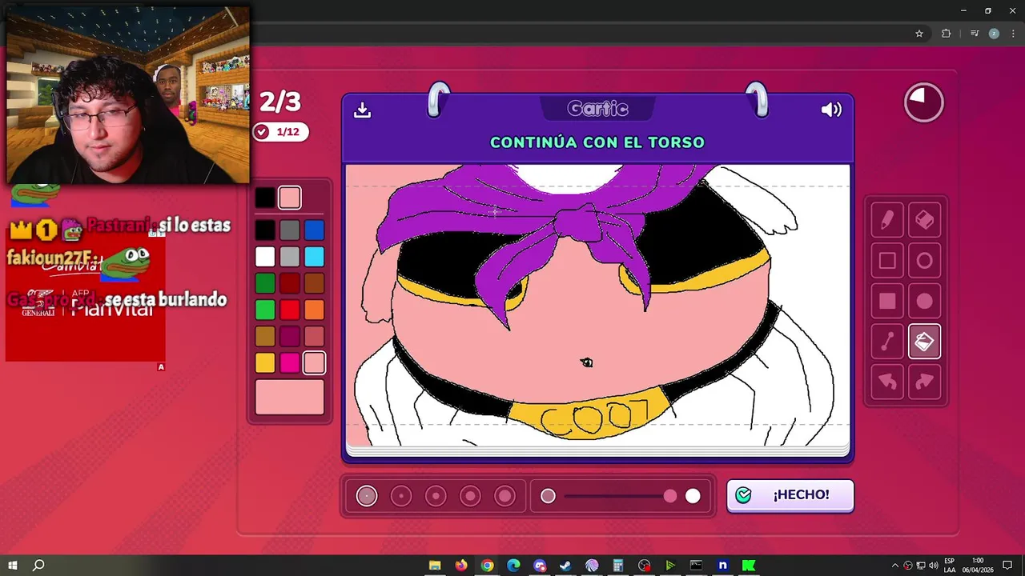Pick the dark gray color swatch
The image size is (1025, 576).
point(290,231)
